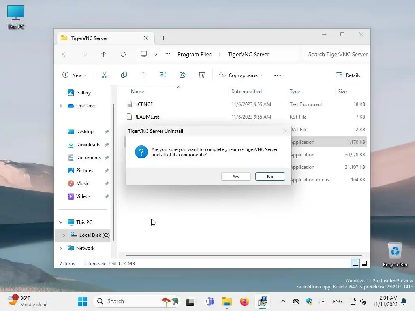Go up one folder level arrow

pyautogui.click(x=103, y=54)
